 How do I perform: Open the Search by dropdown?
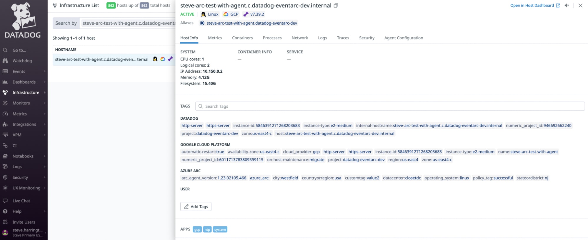coord(66,23)
